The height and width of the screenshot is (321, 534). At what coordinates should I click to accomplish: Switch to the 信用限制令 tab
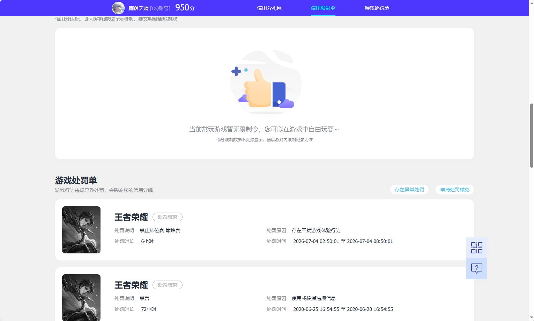[x=323, y=8]
